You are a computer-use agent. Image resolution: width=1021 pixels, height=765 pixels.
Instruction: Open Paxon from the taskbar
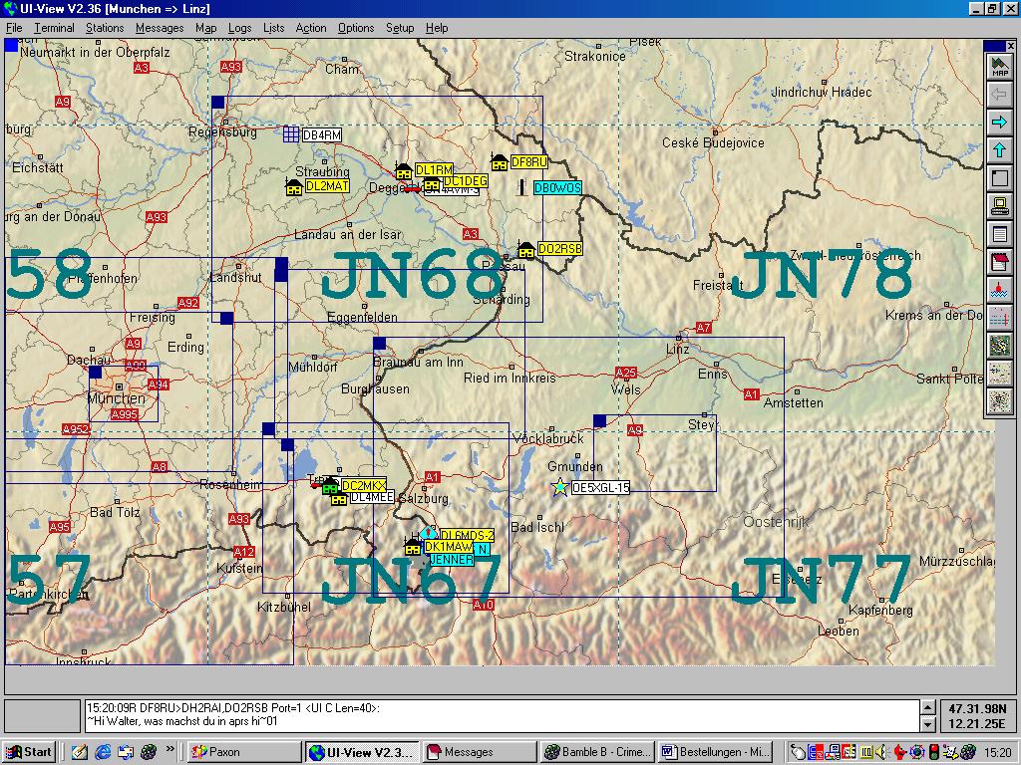243,752
